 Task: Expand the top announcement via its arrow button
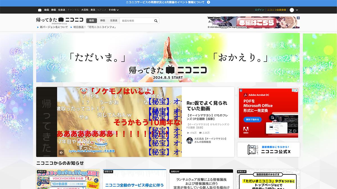pyautogui.click(x=208, y=2)
